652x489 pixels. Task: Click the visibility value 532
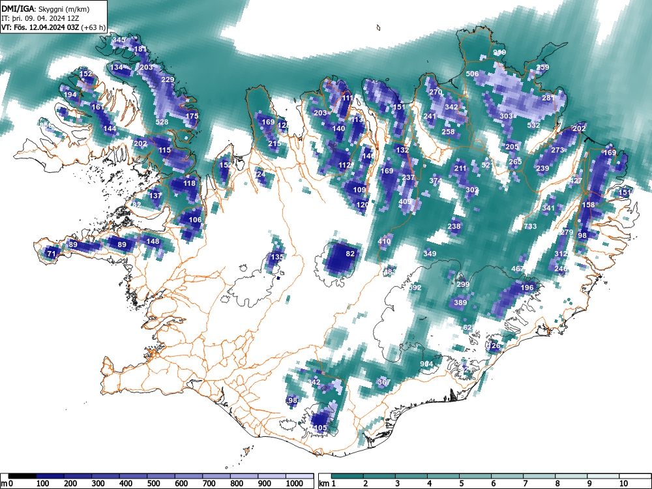(x=533, y=125)
